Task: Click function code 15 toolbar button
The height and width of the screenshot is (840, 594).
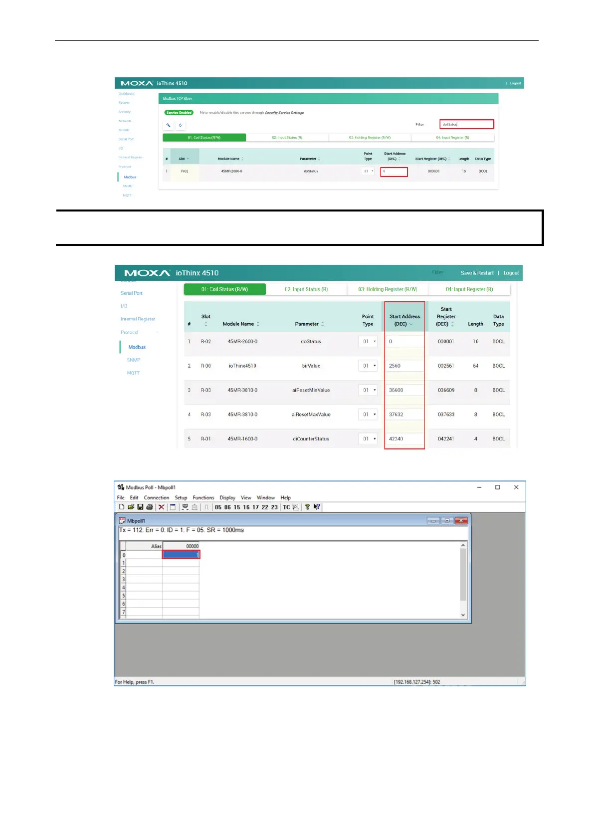Action: tap(237, 507)
